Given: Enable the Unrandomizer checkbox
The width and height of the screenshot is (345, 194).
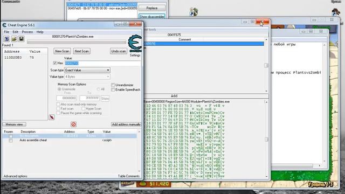Looking at the screenshot, I should (x=113, y=85).
